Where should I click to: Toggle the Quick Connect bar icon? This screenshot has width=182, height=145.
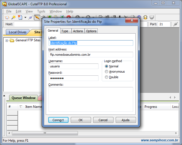coord(37,17)
